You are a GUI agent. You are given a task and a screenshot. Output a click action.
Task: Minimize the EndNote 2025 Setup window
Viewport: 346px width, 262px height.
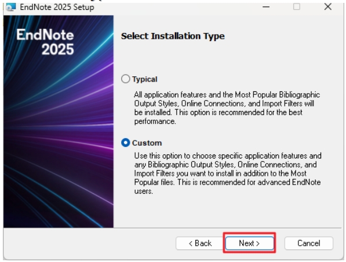pyautogui.click(x=266, y=7)
